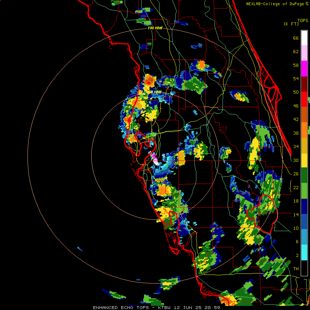Select the 18 value in the legend

(x=296, y=201)
